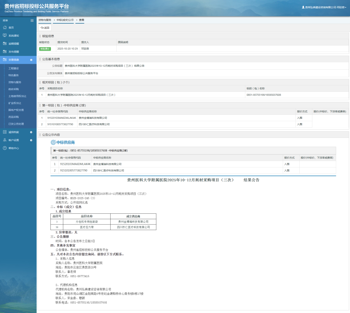Open the user account dropdown 邓廷睿
Viewport: 350px width, 313px height.
tap(324, 7)
